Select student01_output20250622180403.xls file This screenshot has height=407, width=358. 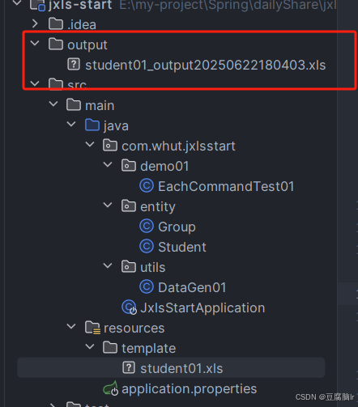206,66
